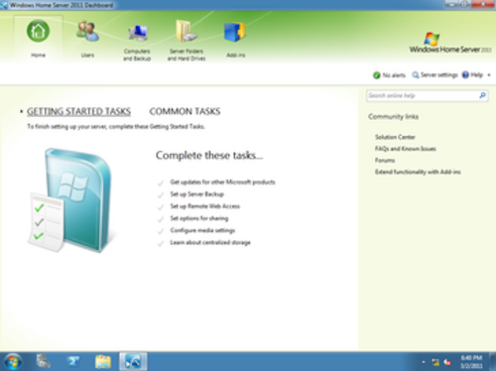Launch PowerShell from the taskbar
Image resolution: width=496 pixels, height=371 pixels.
coord(73,361)
